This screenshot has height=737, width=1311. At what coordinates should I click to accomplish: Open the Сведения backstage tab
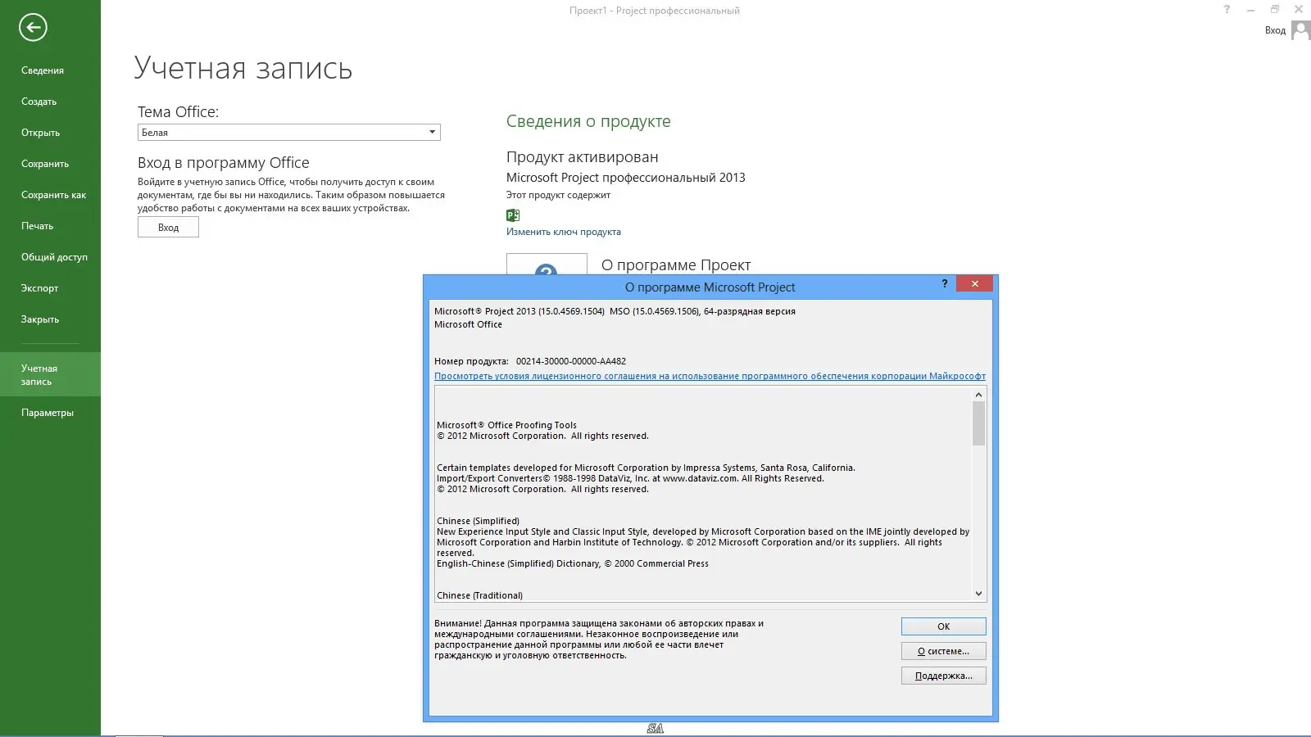pos(43,70)
